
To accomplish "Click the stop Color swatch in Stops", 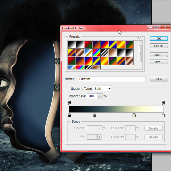I will pyautogui.click(x=92, y=137).
